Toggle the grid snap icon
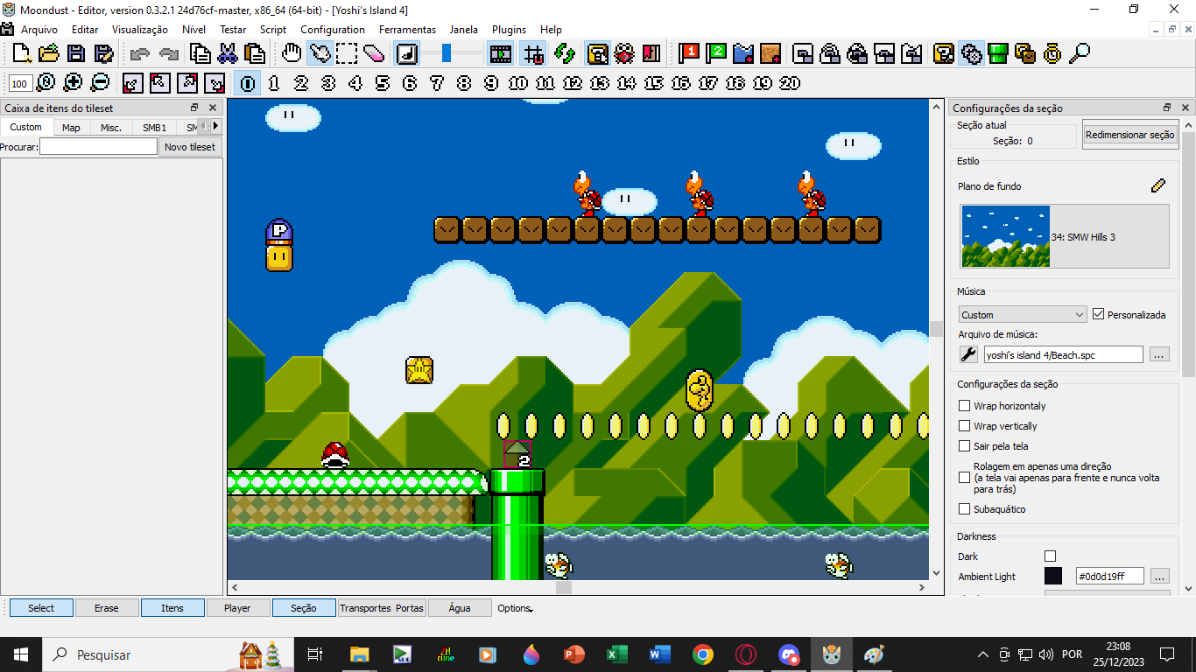Viewport: 1196px width, 672px height. pos(532,53)
